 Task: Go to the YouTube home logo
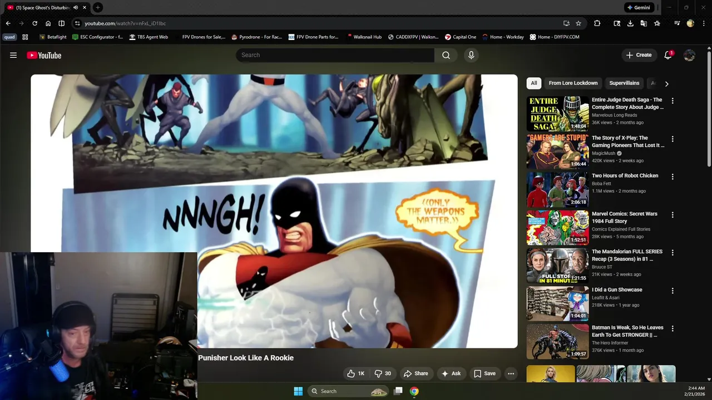44,55
